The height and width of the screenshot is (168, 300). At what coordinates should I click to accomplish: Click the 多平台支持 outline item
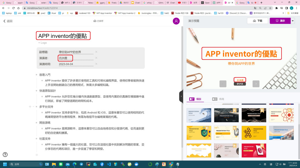pyautogui.click(x=46, y=107)
